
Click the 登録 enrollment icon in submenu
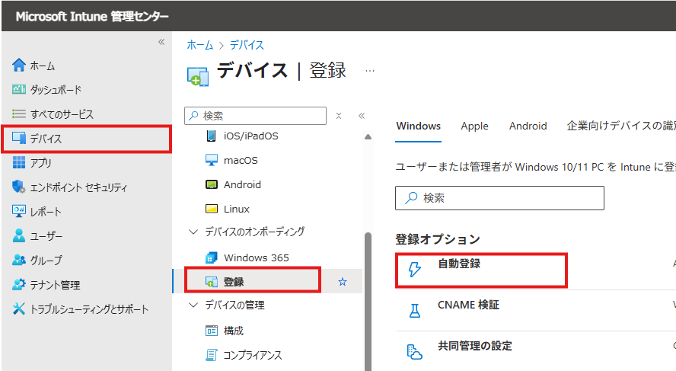click(212, 282)
